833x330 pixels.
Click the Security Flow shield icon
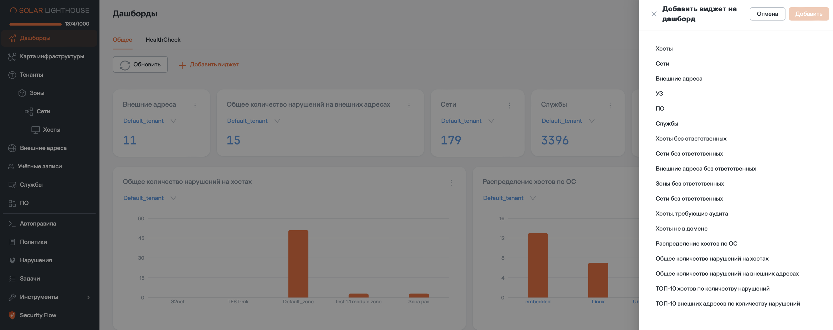[x=12, y=316]
